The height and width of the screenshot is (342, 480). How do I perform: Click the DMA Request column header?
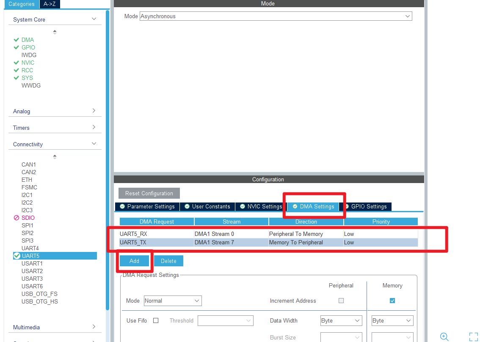point(157,222)
